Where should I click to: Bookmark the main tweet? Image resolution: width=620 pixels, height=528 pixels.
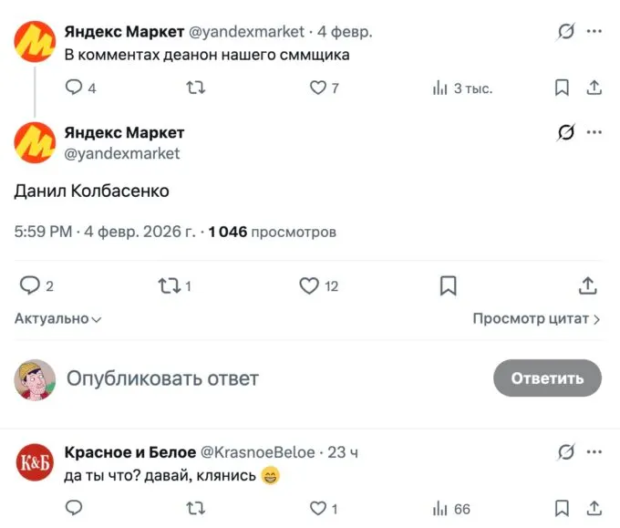(x=448, y=286)
